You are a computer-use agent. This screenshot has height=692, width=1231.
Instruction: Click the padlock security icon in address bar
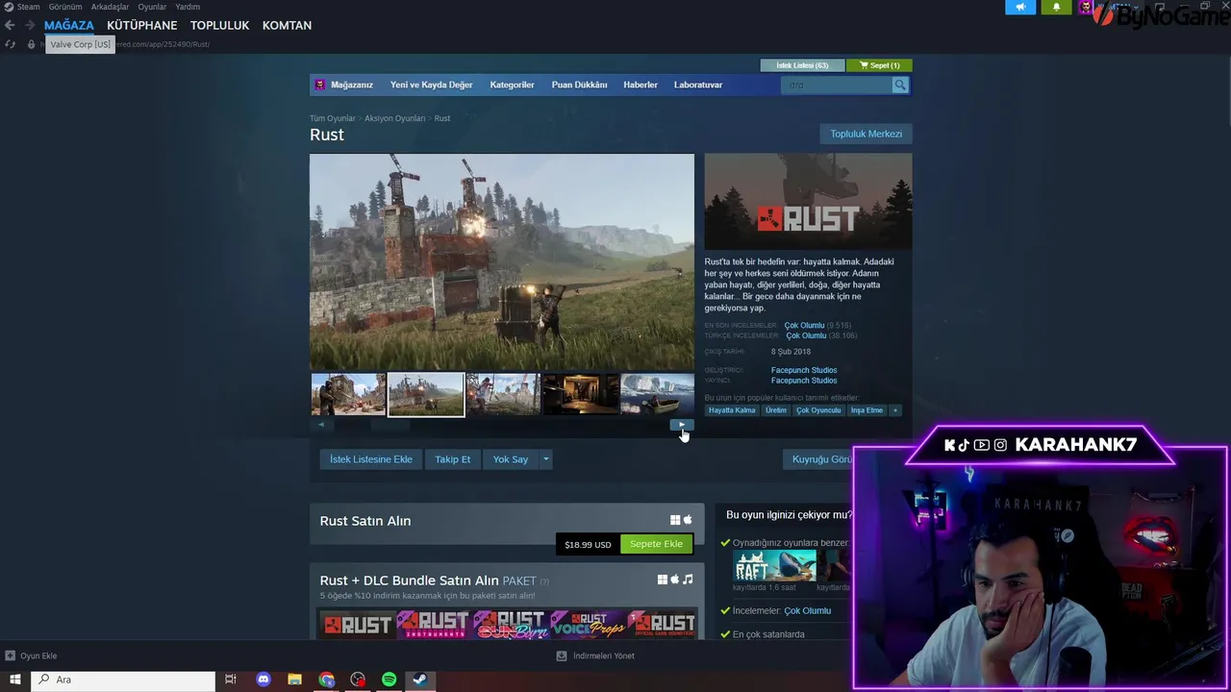tap(31, 44)
